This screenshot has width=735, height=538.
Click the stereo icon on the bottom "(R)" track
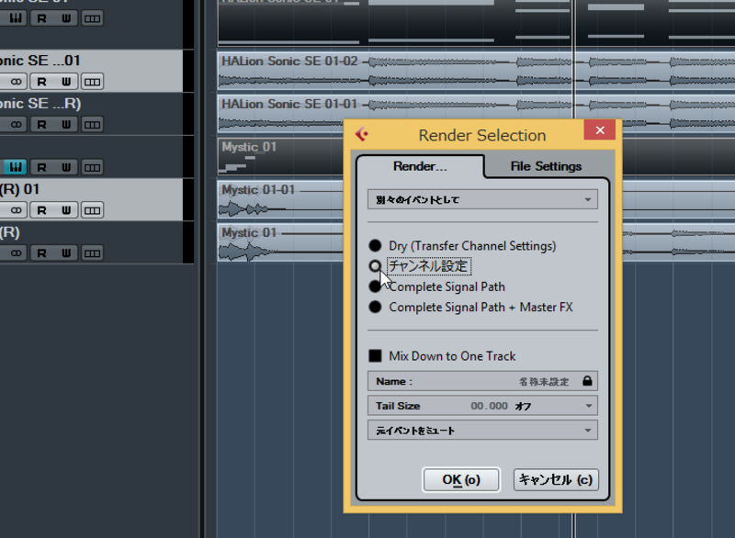(x=16, y=253)
